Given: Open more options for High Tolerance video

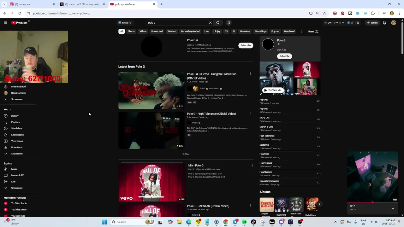Looking at the screenshot, I should coord(250,113).
